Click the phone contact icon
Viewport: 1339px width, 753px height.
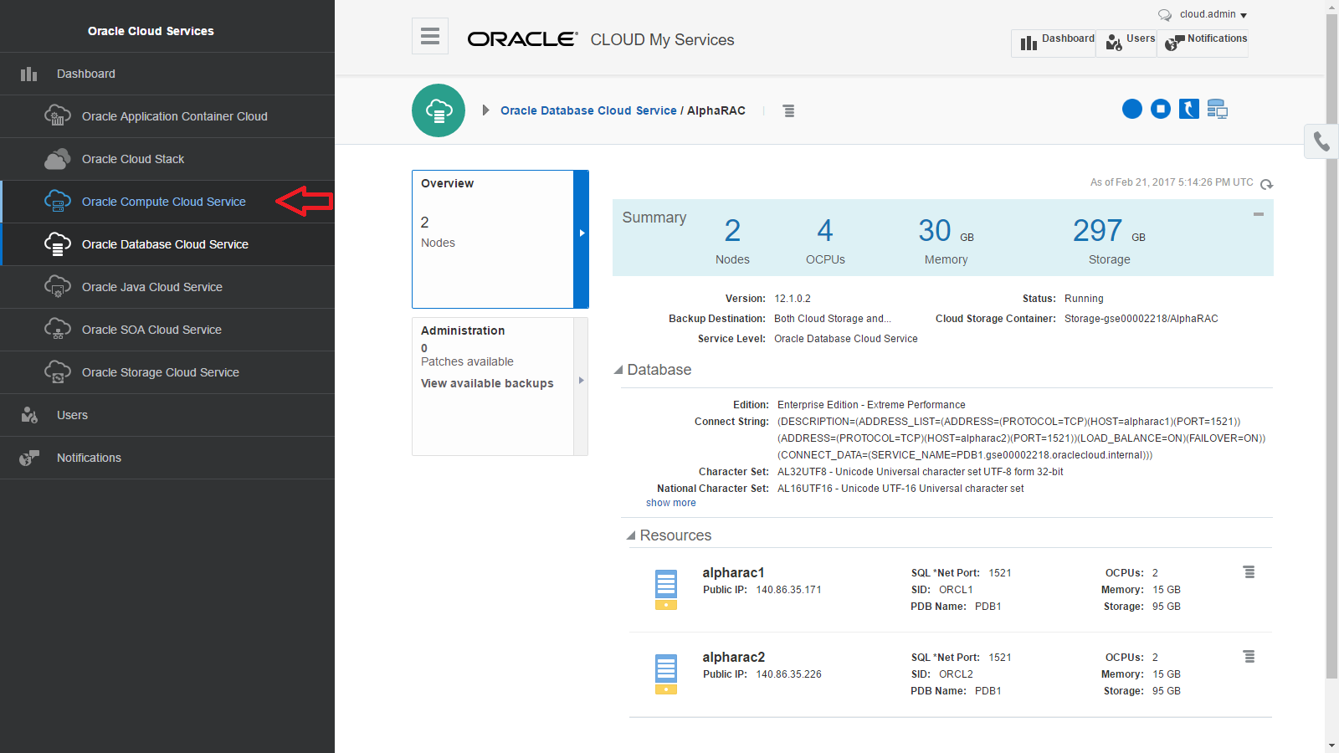1321,141
